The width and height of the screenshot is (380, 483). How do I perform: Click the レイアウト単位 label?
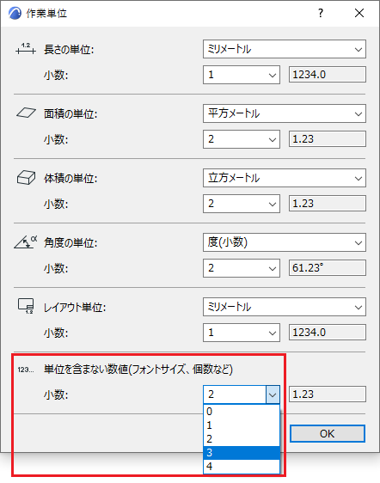coord(75,307)
